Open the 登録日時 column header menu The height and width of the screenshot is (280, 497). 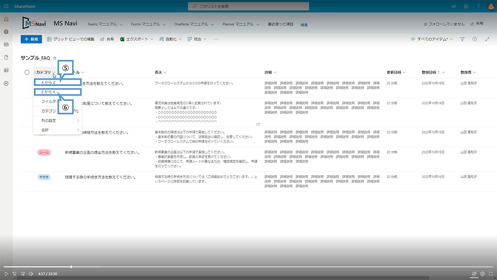pyautogui.click(x=433, y=72)
